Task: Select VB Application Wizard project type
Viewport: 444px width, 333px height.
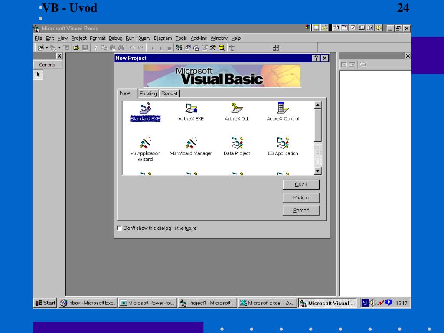Action: tap(145, 150)
